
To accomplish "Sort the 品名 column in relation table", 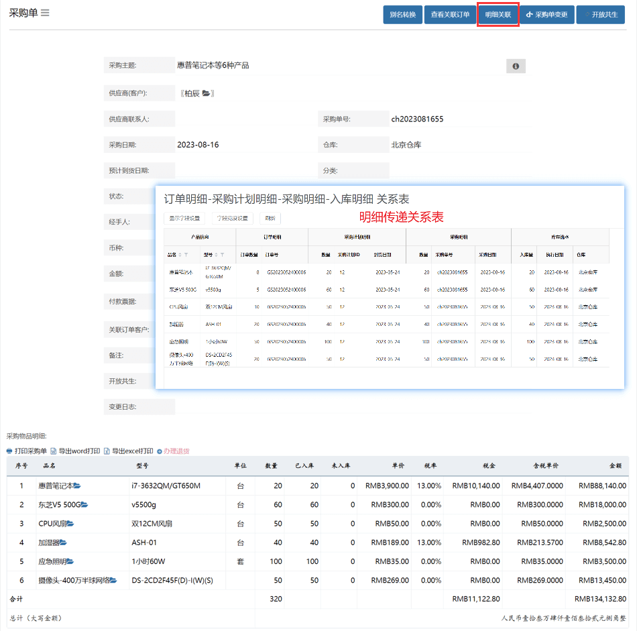I will [180, 255].
